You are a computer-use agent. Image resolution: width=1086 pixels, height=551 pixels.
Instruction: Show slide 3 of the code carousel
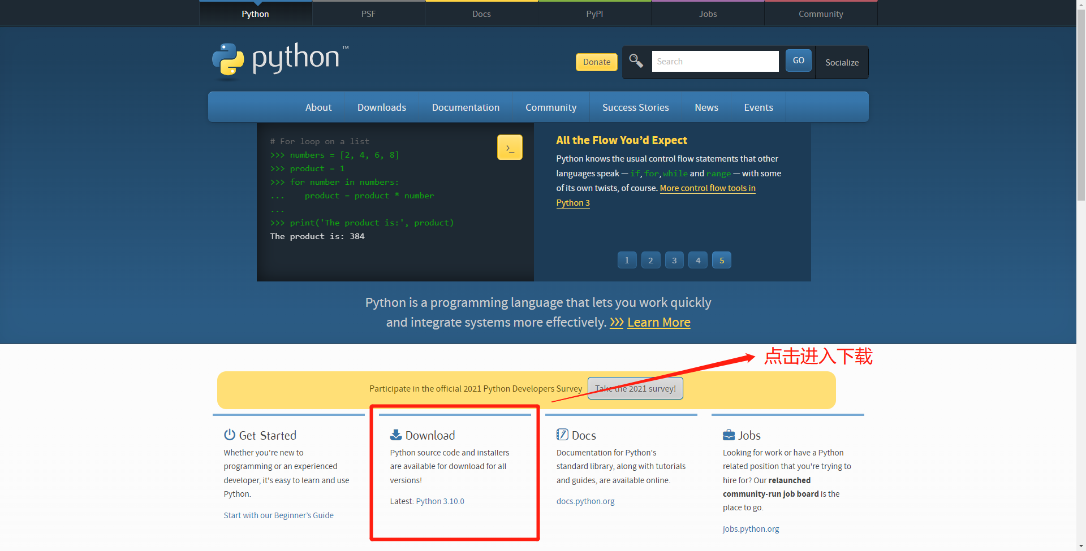click(674, 261)
